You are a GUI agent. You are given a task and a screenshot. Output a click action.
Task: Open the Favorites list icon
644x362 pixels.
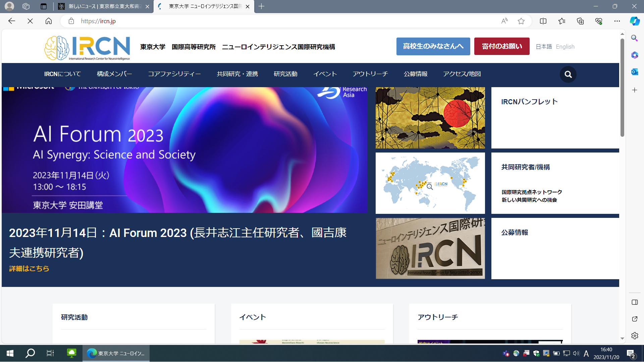[x=562, y=21]
